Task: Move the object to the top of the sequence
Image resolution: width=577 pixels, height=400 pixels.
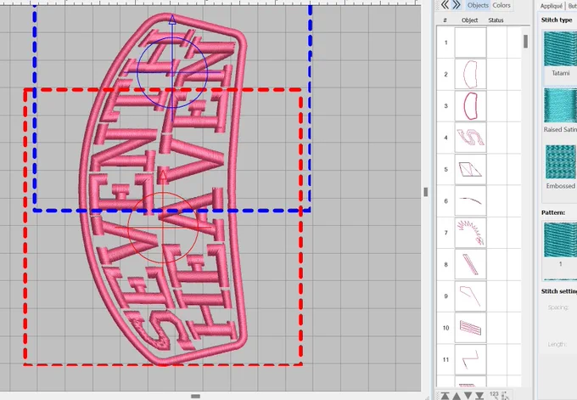Action: point(445,396)
